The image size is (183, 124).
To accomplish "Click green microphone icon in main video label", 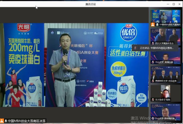I will point(6,121).
